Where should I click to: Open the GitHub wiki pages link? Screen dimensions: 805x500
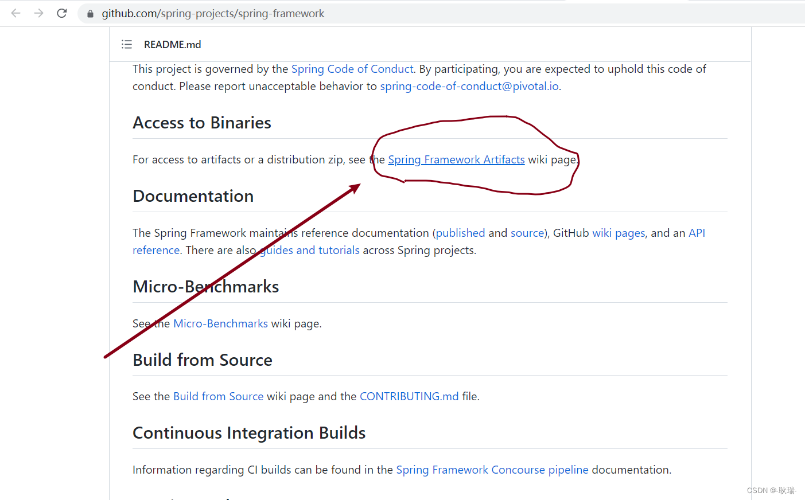point(619,233)
